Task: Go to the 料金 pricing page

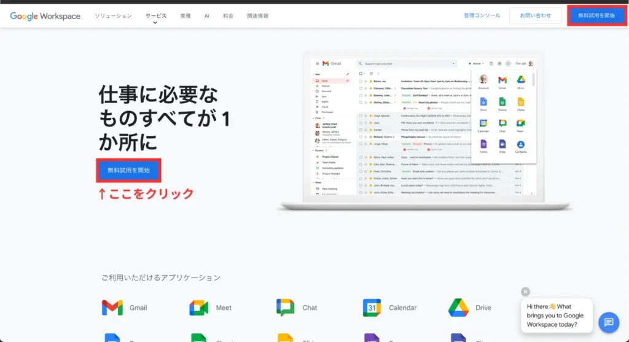Action: tap(228, 16)
